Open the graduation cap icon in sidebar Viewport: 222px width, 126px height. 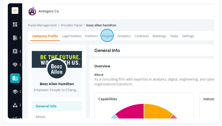pyautogui.click(x=15, y=91)
